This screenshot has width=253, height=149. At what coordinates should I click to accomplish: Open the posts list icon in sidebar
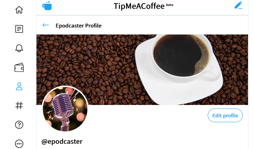point(19,29)
